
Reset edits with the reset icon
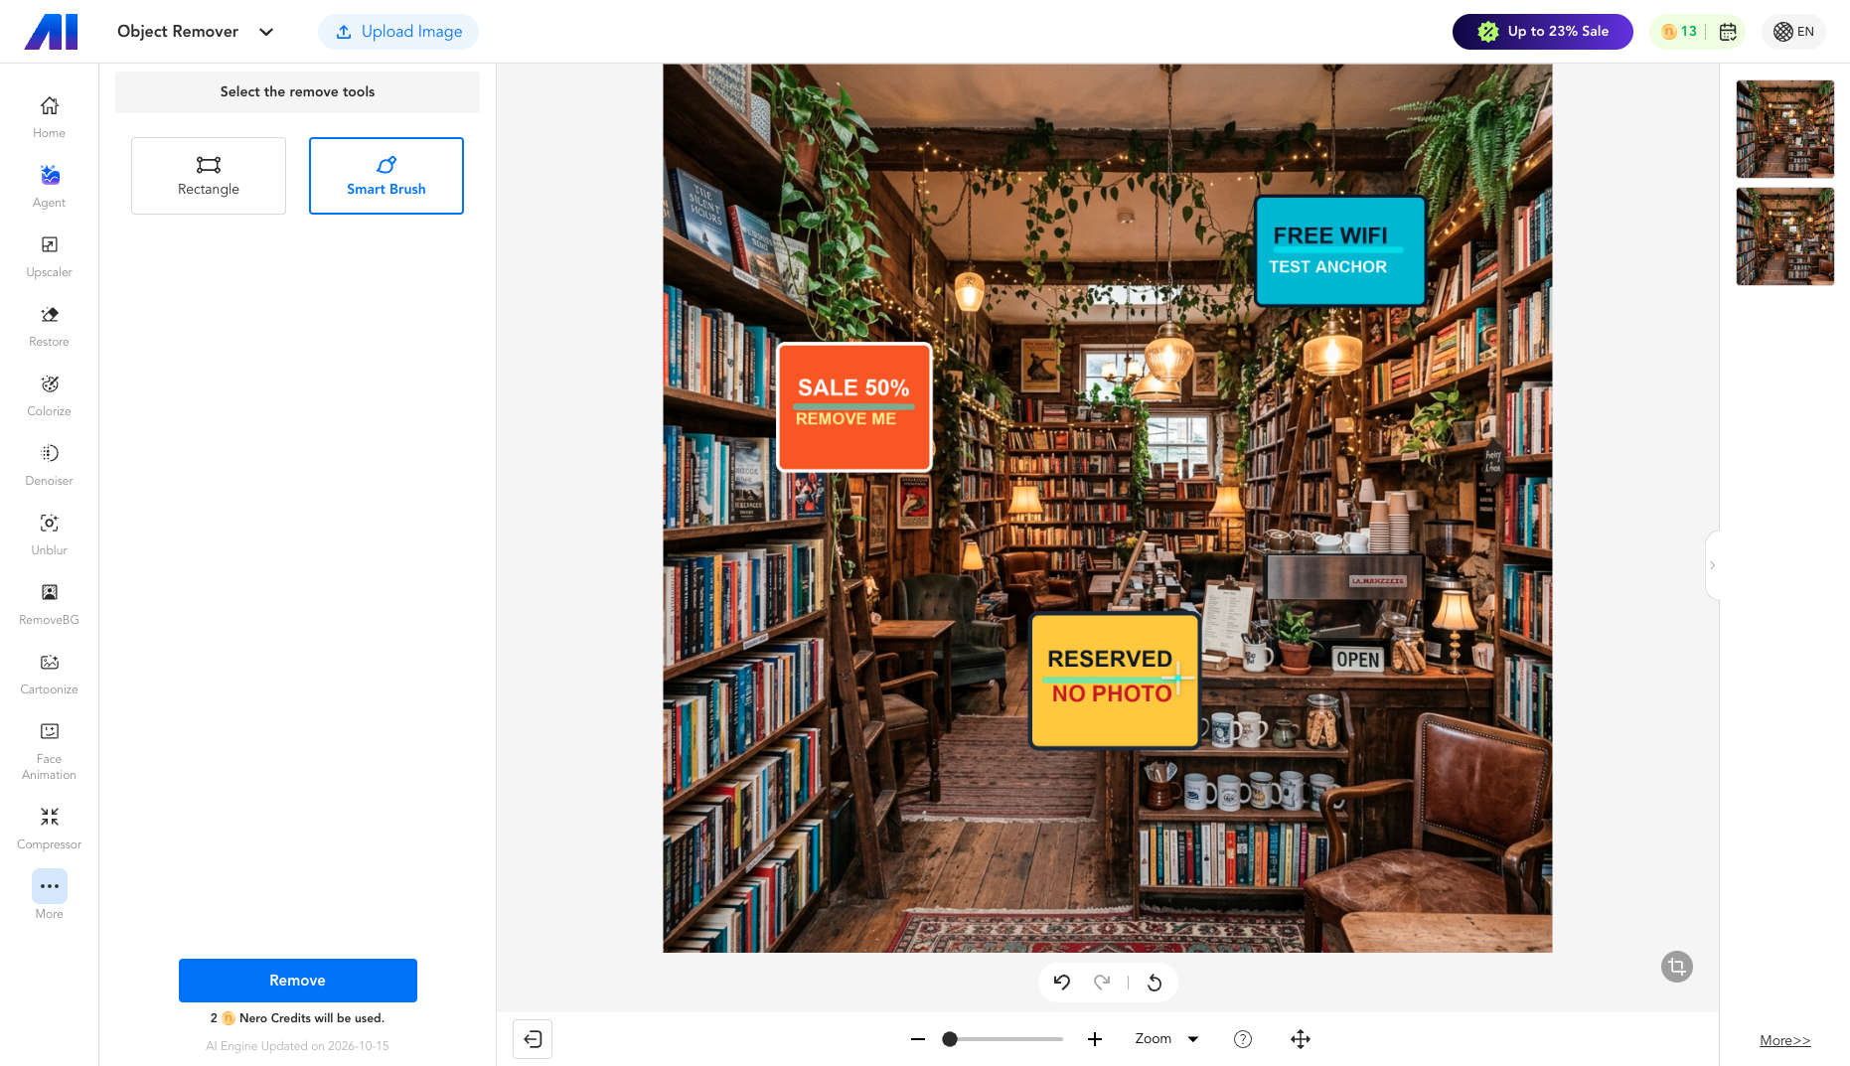[x=1155, y=983]
